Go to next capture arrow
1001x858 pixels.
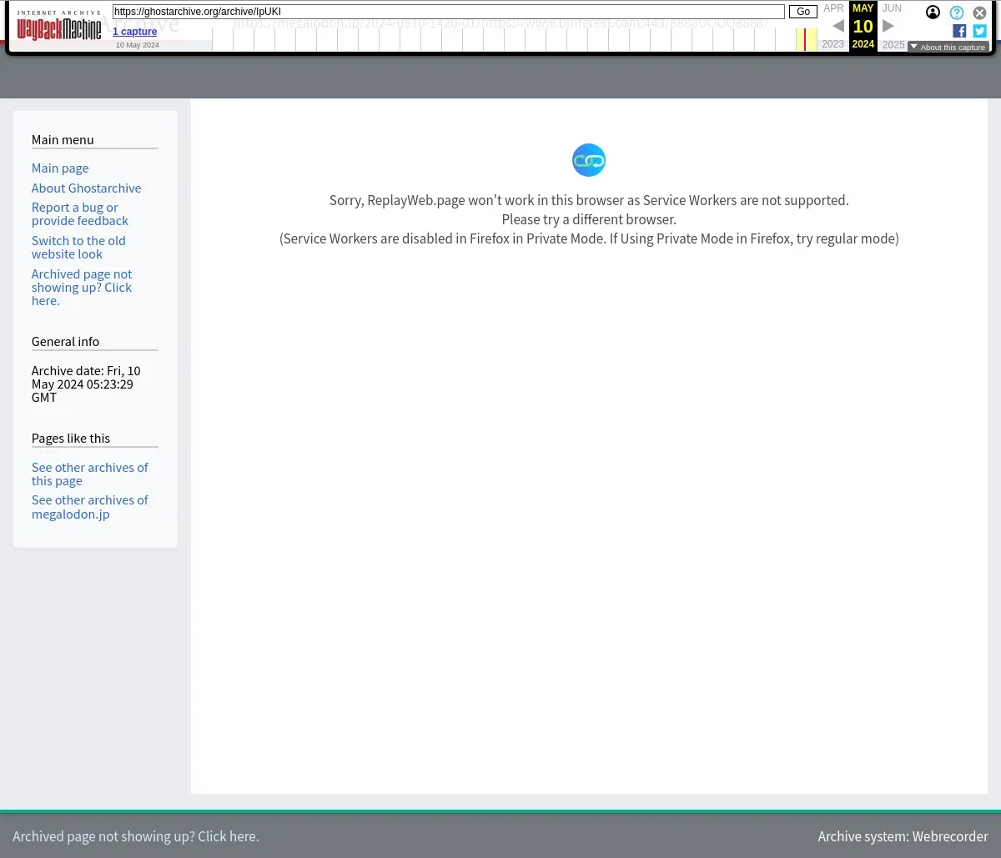coord(888,26)
